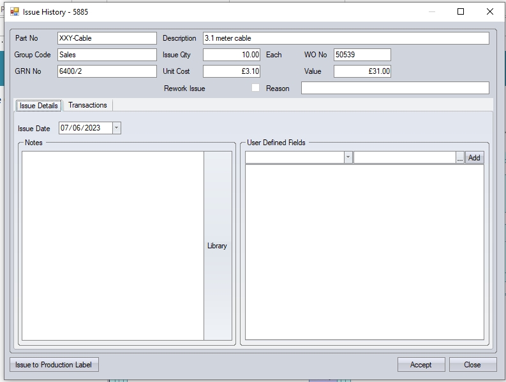Expand the User Defined Fields combo box

348,157
